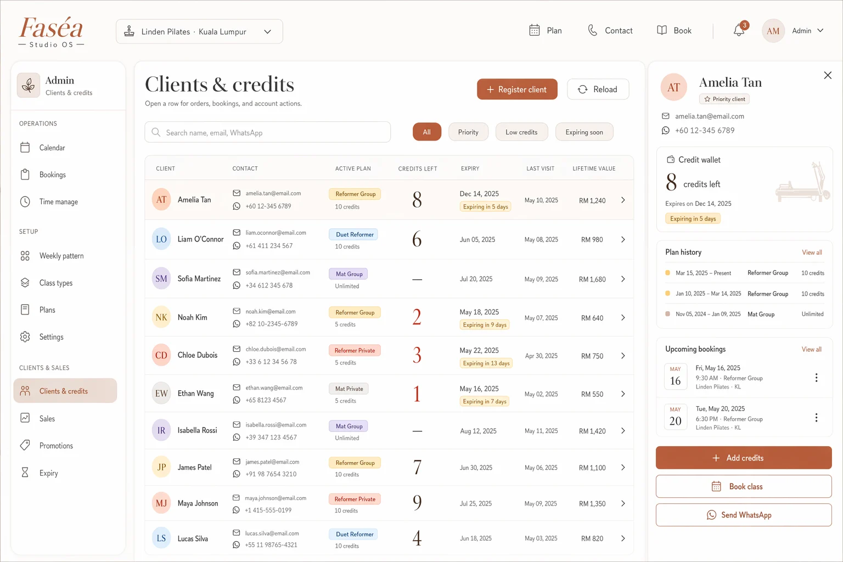Expand Ethan Wang's row chevron

(623, 394)
